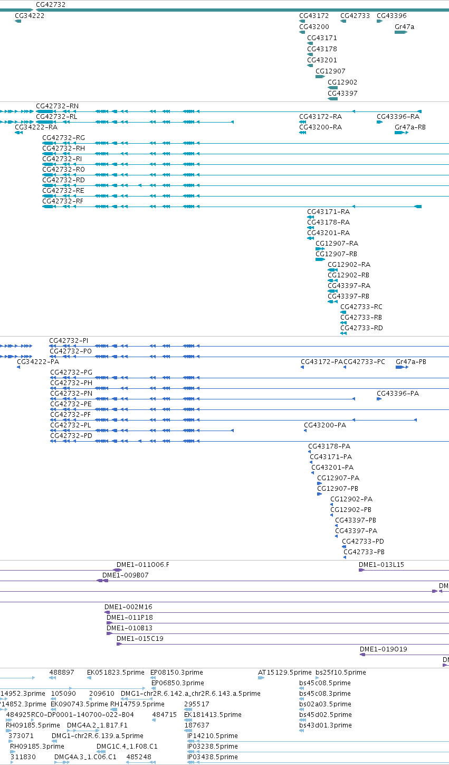Image resolution: width=449 pixels, height=765 pixels.
Task: Select the CG34222 gene label
Action: point(30,16)
